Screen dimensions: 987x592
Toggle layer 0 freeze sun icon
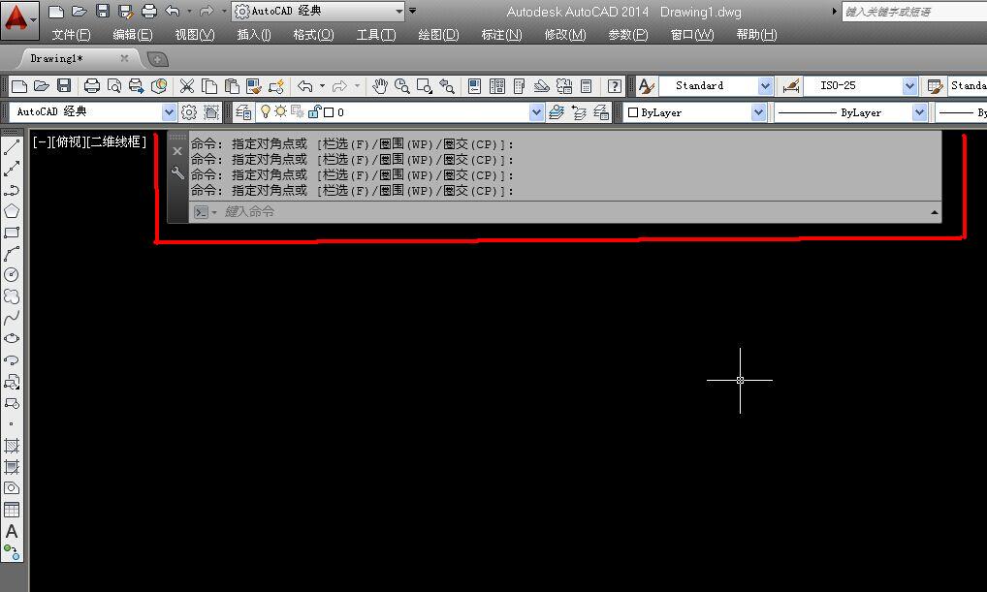pyautogui.click(x=281, y=112)
